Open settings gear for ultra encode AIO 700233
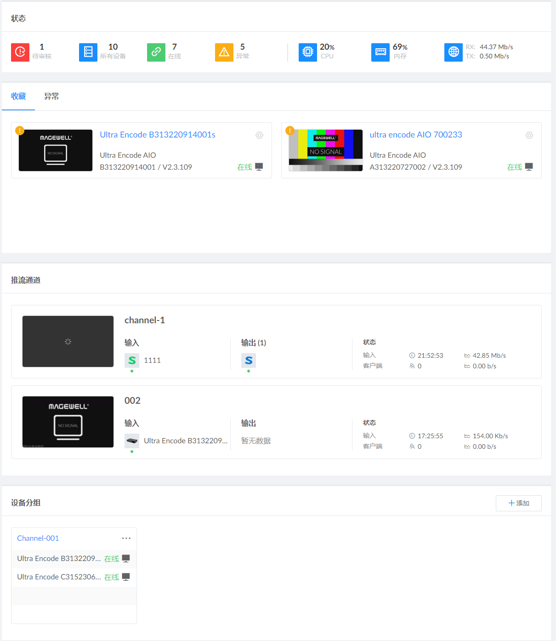Viewport: 556px width, 641px height. pyautogui.click(x=529, y=135)
